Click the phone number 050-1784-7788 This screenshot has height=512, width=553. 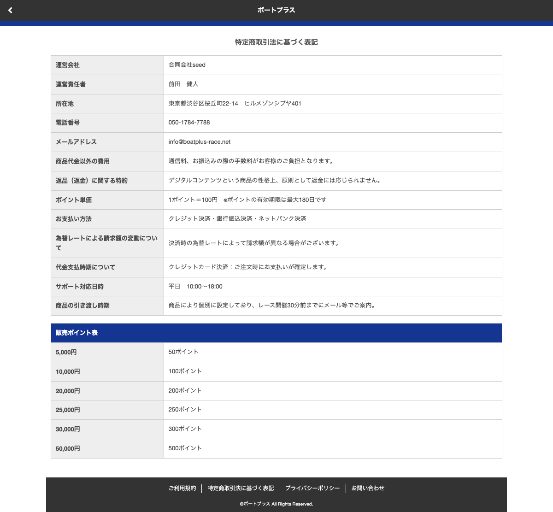(x=189, y=123)
